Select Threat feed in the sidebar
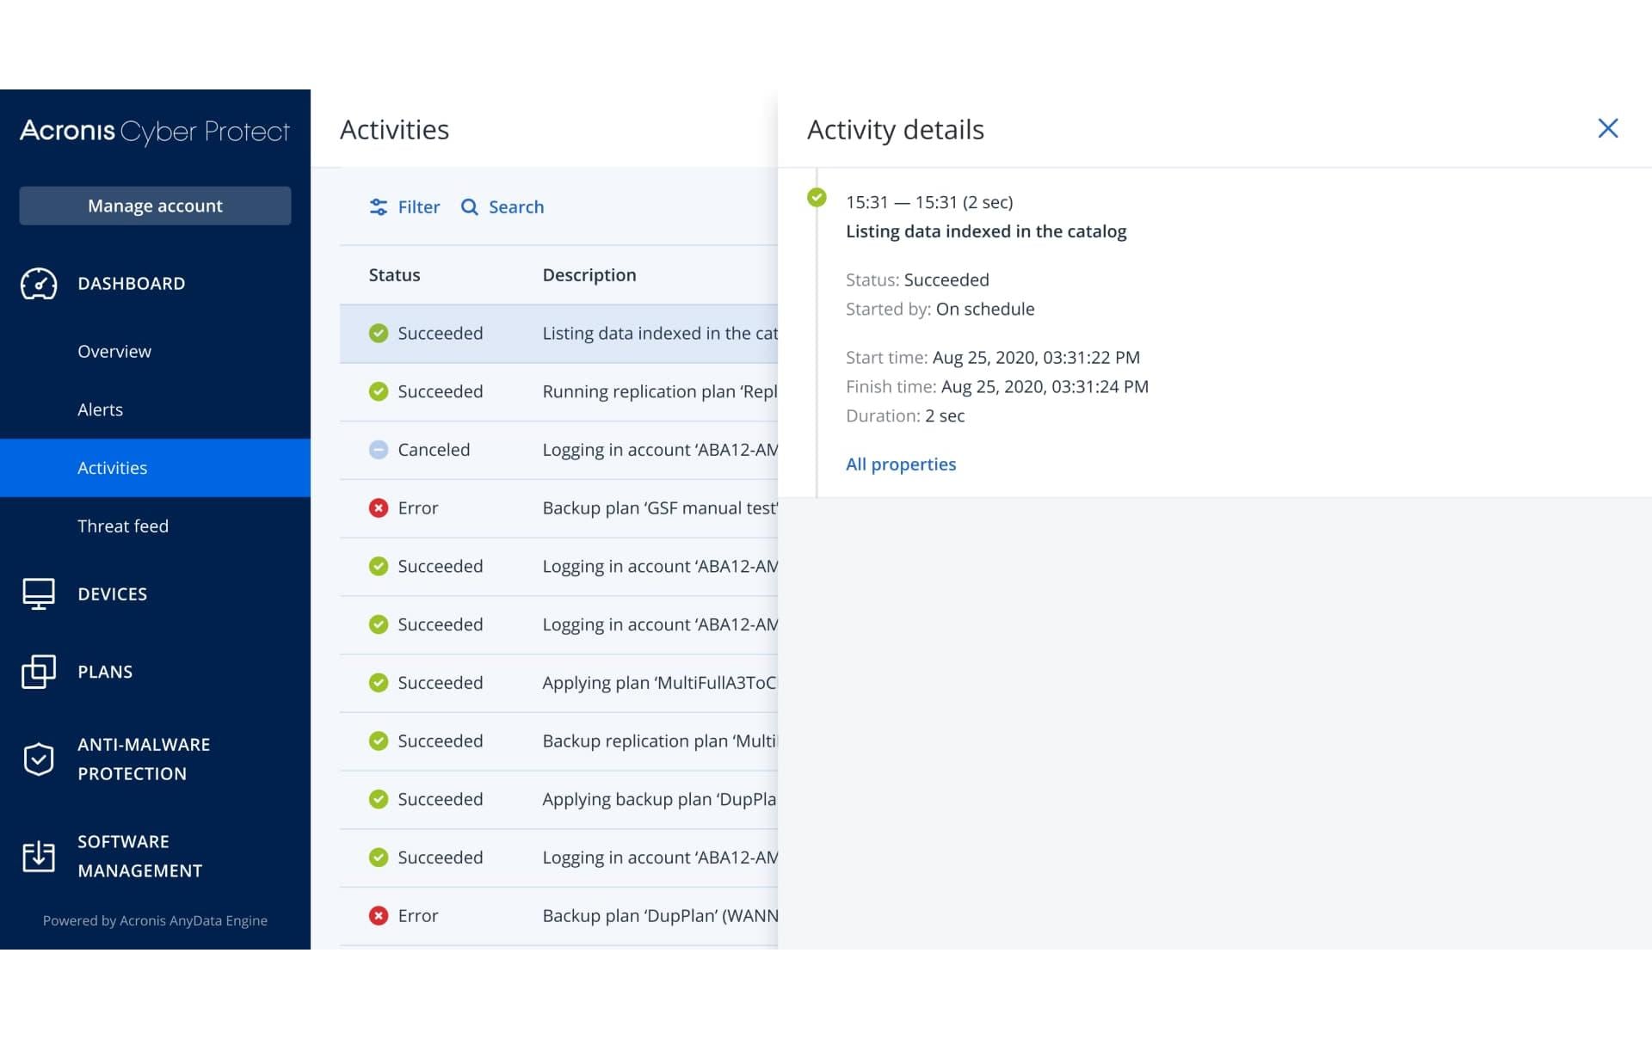 click(x=123, y=526)
